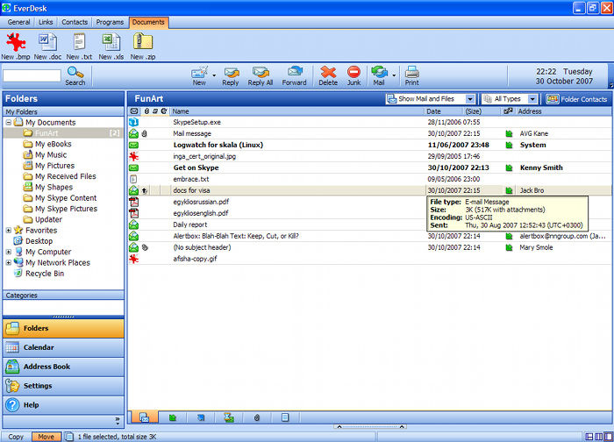Open the All Types filter dropdown

(532, 99)
